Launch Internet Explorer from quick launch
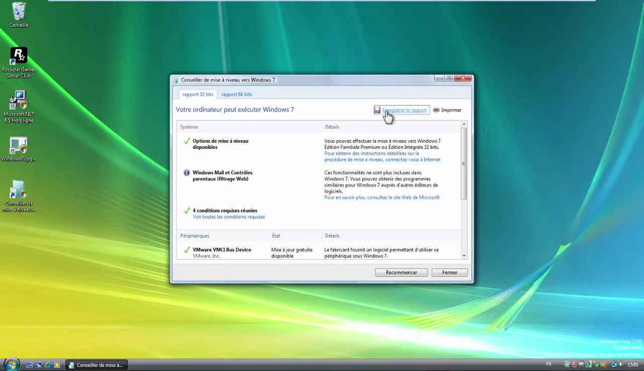644x371 pixels. pyautogui.click(x=48, y=365)
